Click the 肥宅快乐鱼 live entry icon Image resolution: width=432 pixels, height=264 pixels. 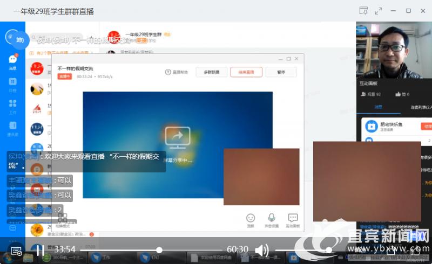372,126
